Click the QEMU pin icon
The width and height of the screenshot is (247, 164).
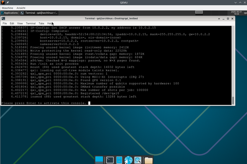tap(8, 3)
